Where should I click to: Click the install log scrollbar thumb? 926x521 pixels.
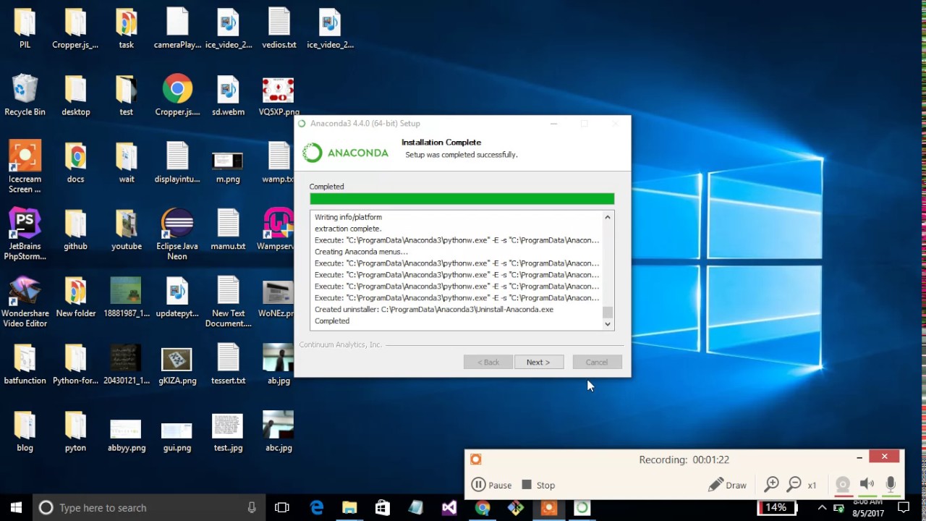[x=608, y=313]
